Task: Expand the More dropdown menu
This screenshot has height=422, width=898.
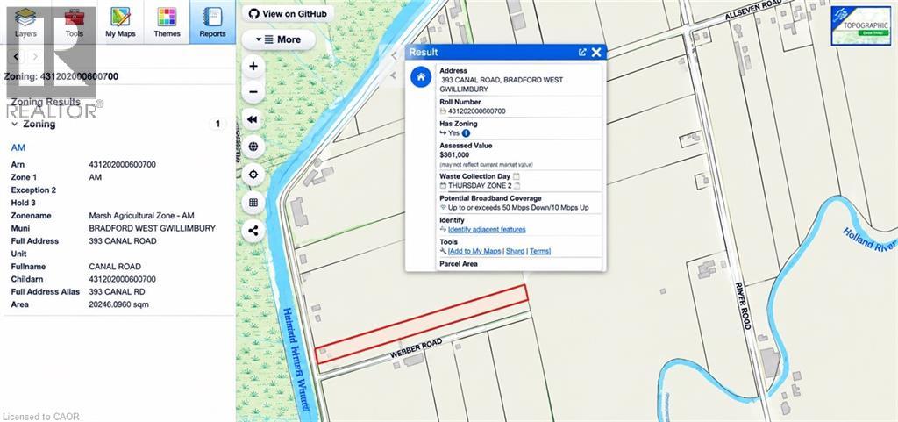Action: [x=278, y=39]
